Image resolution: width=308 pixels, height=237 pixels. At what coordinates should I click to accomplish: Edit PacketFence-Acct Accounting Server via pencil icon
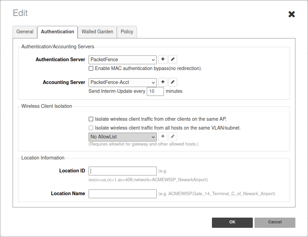tap(173, 82)
